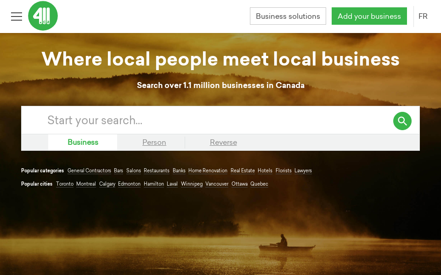Select the Real Estate category link

(243, 170)
